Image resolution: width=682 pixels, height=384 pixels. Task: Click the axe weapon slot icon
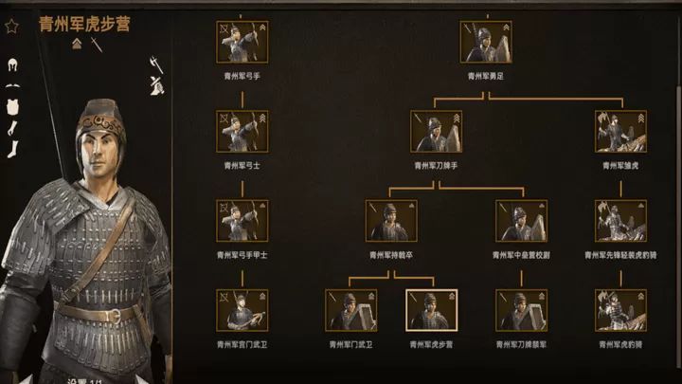point(156,65)
